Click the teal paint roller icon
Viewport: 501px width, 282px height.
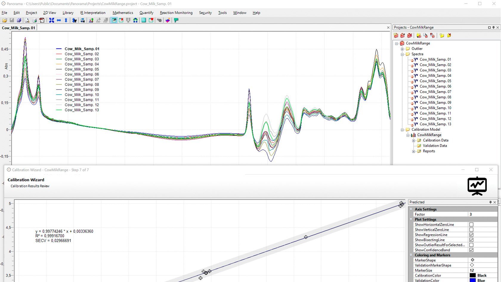point(176,20)
